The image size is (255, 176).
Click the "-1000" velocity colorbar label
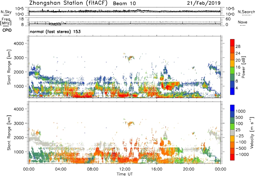tap(242, 154)
